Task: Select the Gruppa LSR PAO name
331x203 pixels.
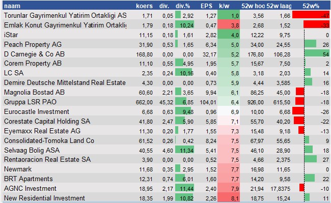Action: click(30, 102)
